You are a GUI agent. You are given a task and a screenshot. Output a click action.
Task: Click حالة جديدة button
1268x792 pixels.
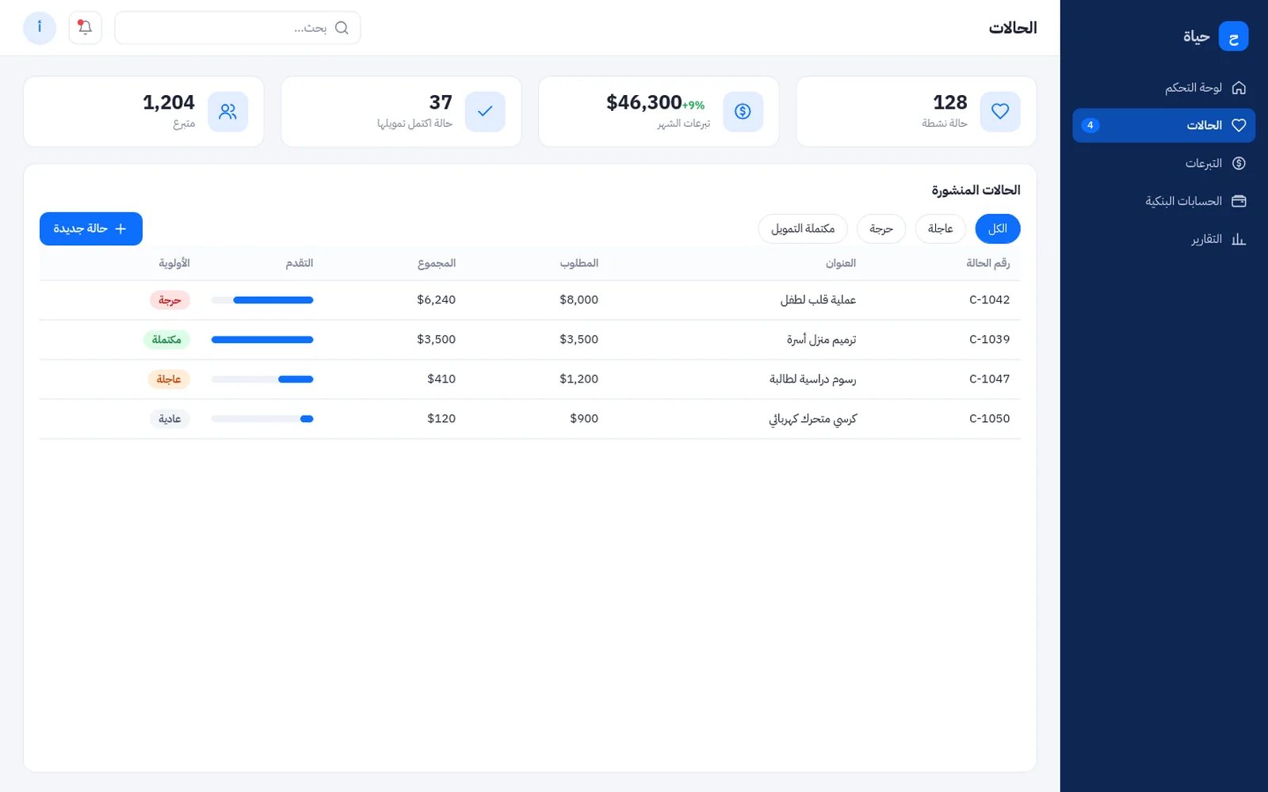pos(91,229)
